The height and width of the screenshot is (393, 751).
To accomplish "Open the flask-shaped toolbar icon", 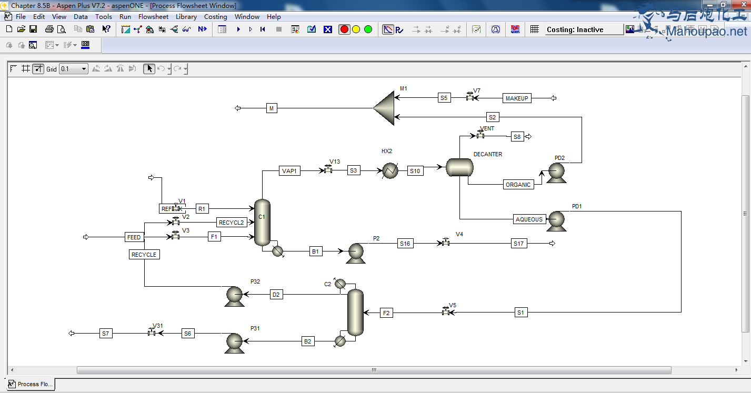I will [x=496, y=29].
